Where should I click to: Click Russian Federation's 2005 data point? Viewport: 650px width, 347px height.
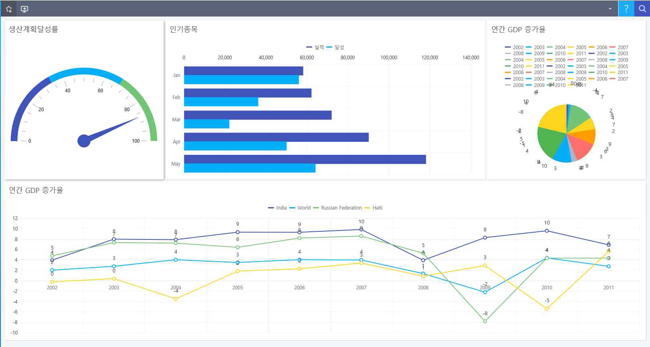pyautogui.click(x=238, y=247)
